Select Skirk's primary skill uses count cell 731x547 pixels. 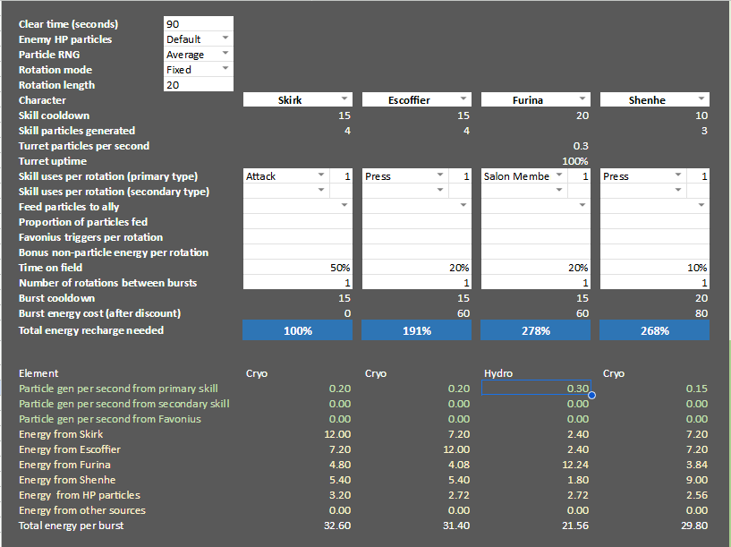[341, 176]
